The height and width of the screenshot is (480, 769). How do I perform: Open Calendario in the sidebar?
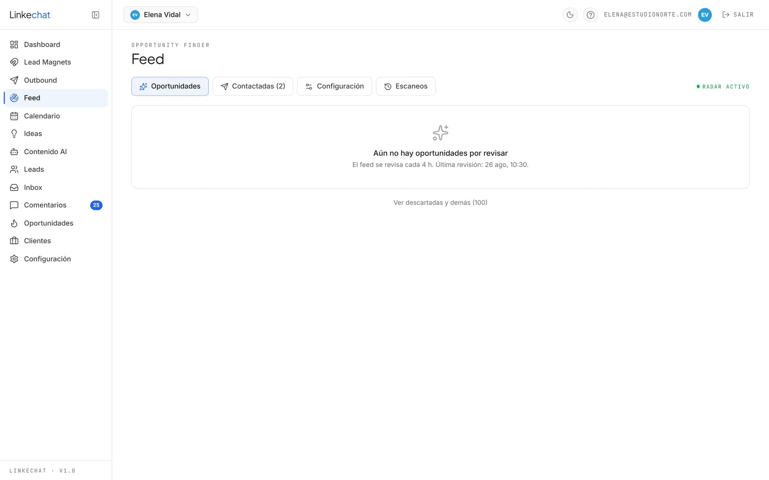coord(56,116)
